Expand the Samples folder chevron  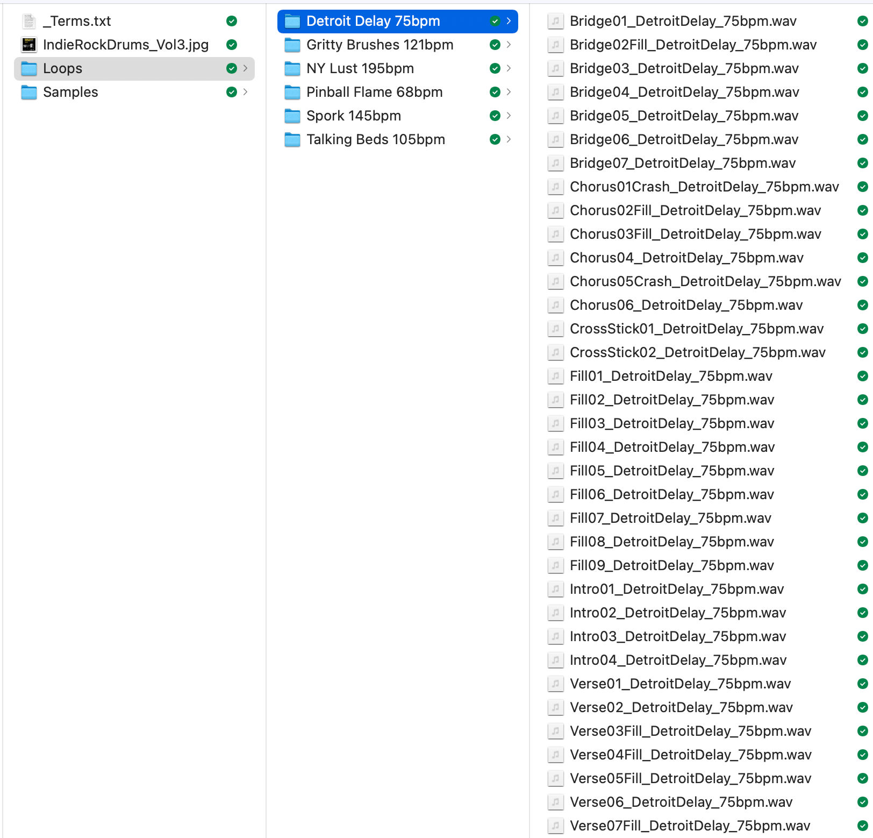point(246,92)
